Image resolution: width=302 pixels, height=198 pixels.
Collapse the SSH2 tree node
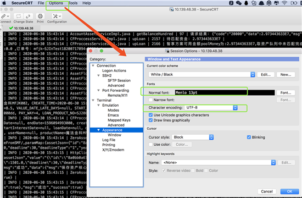tap(98, 75)
